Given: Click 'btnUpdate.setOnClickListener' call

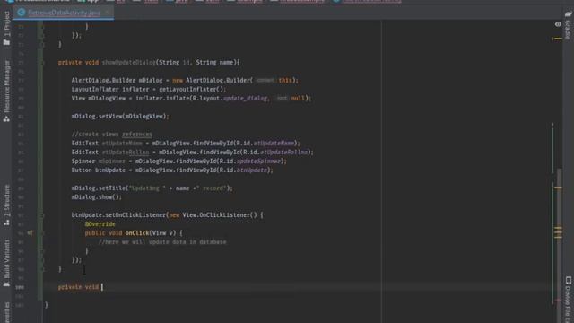Looking at the screenshot, I should pyautogui.click(x=118, y=215).
